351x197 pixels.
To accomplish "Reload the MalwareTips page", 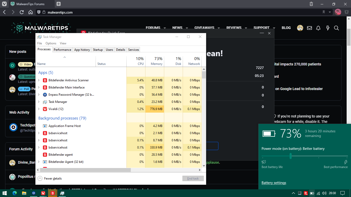I will tap(22, 12).
